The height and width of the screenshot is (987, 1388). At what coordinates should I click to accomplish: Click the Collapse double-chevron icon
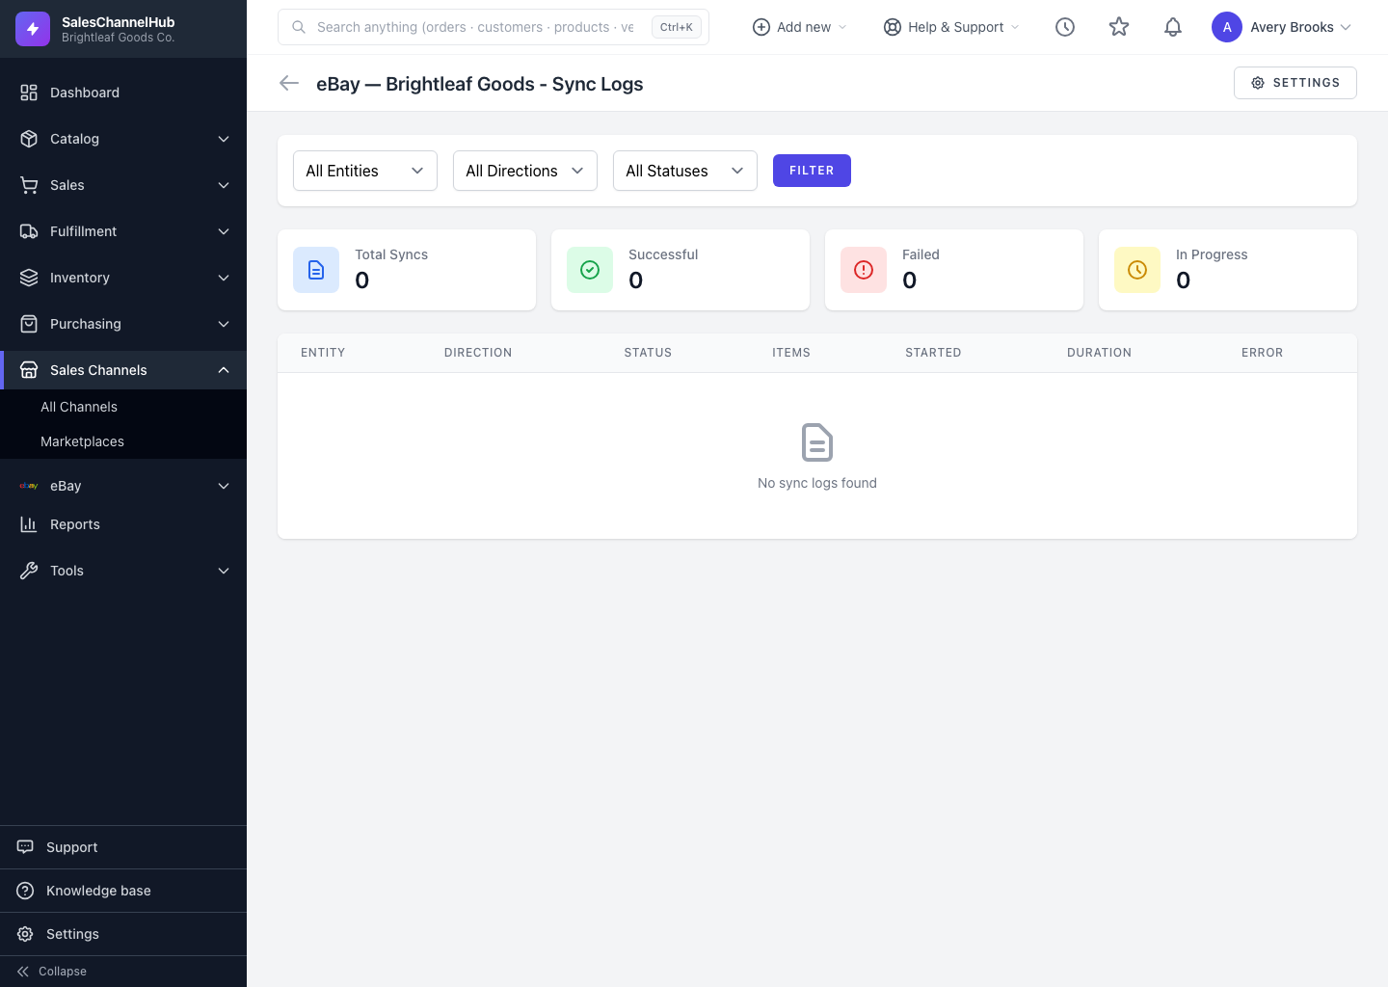click(x=23, y=972)
